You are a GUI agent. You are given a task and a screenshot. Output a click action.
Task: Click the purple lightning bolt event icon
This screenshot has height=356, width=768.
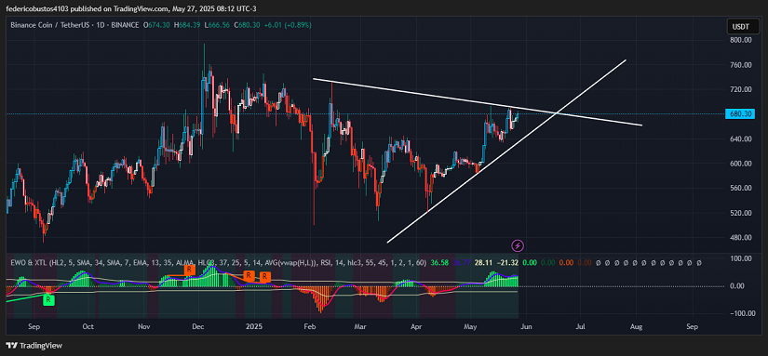(518, 245)
